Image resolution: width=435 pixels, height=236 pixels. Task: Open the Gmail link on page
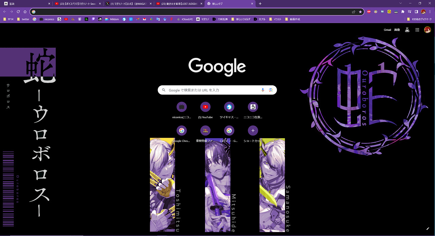(x=387, y=30)
